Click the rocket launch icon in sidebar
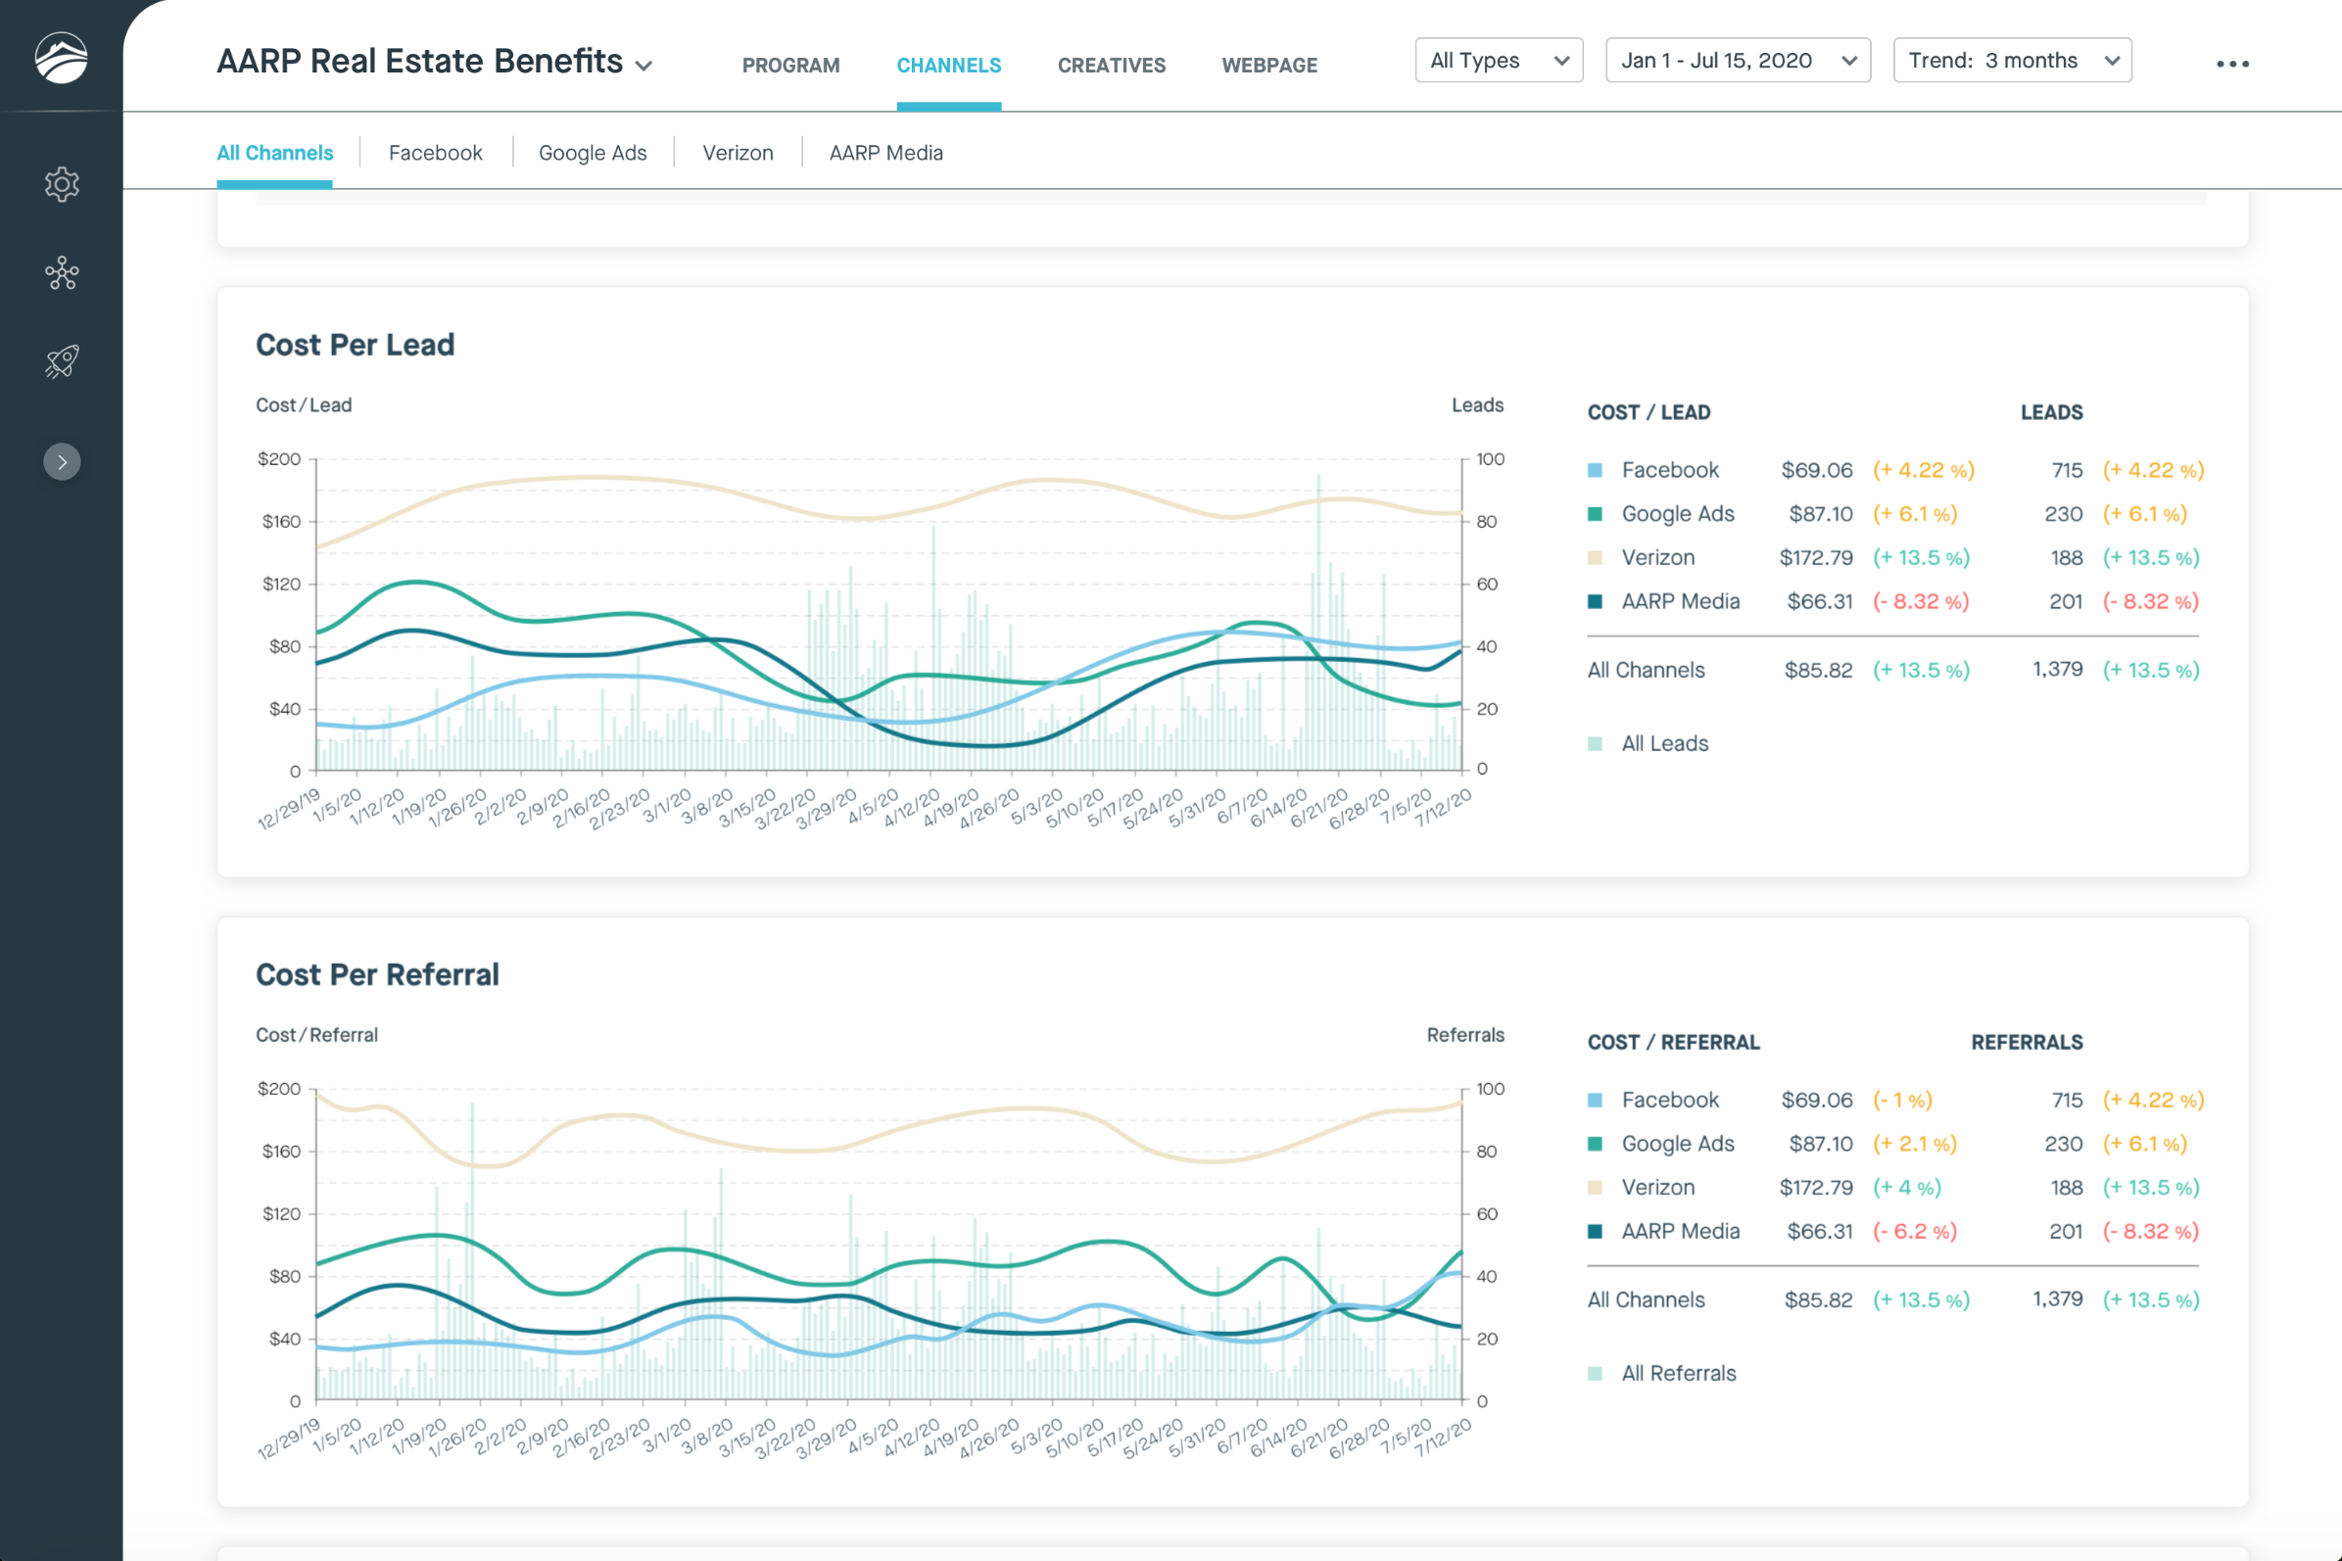The width and height of the screenshot is (2342, 1561). pyautogui.click(x=62, y=361)
